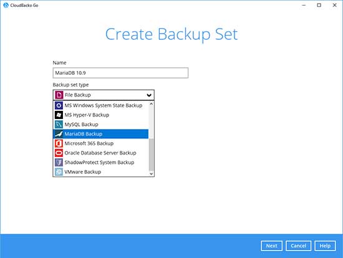This screenshot has width=343, height=258.
Task: Click the Microsoft 365 Backup icon
Action: tap(59, 143)
